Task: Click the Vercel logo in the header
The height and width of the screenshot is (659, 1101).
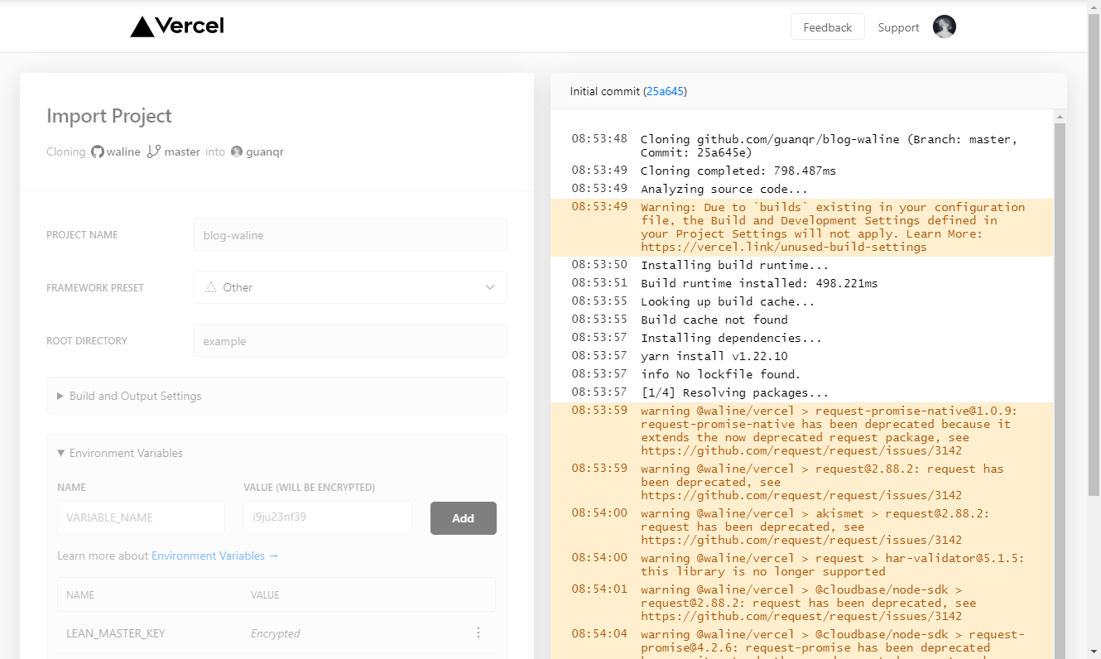Action: pos(177,26)
